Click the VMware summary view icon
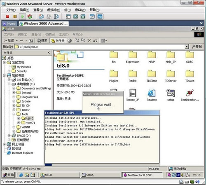 click(x=92, y=16)
